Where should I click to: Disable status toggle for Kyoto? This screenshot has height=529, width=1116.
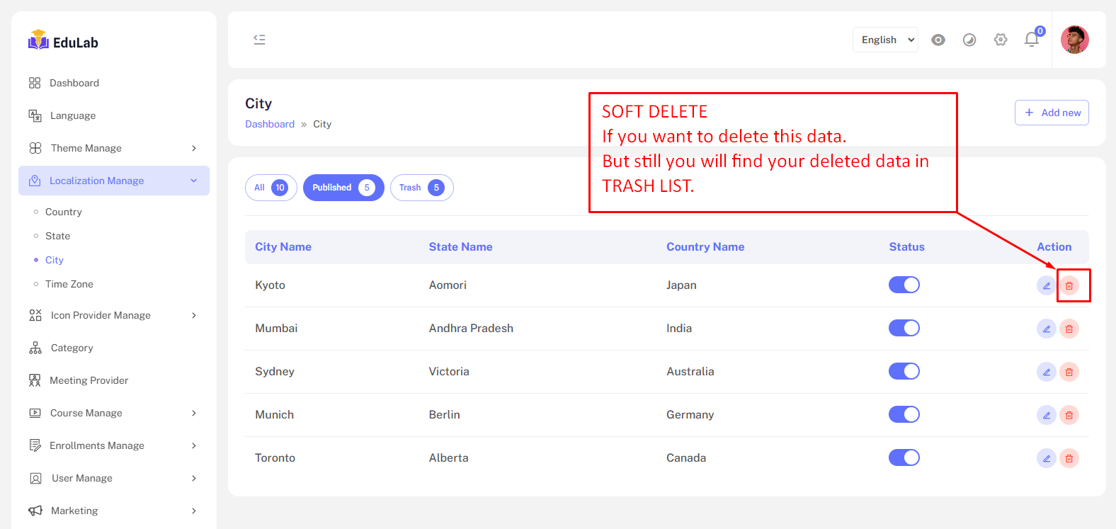pos(904,285)
